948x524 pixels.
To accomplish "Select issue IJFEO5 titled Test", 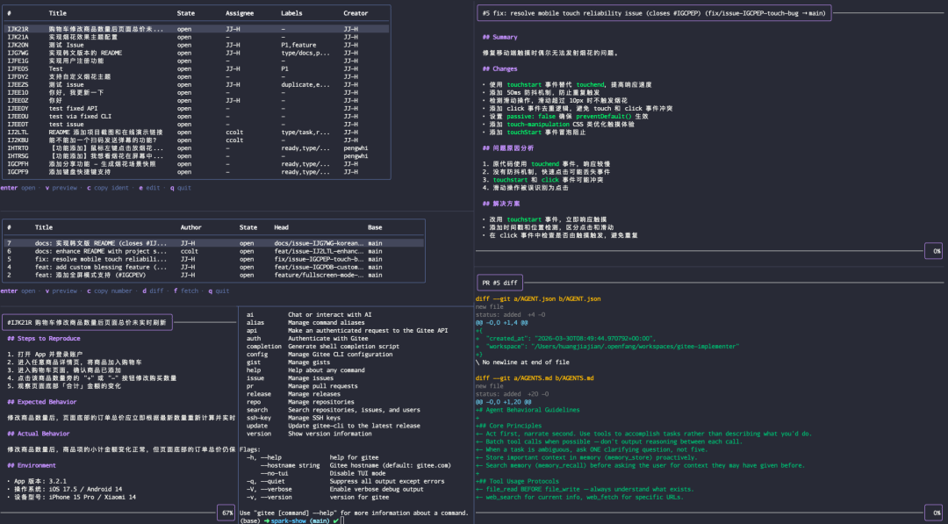I will 197,68.
